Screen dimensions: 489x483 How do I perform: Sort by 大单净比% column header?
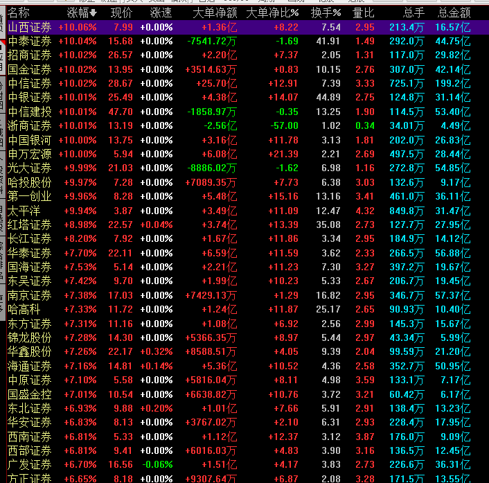(x=272, y=12)
